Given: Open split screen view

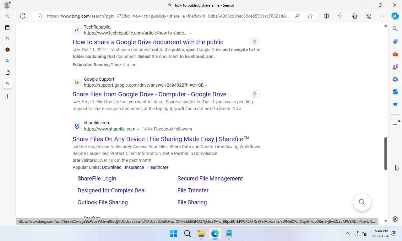Looking at the screenshot, I should pos(326,16).
